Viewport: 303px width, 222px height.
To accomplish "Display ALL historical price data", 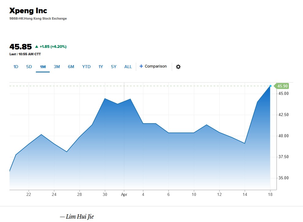I will 128,67.
